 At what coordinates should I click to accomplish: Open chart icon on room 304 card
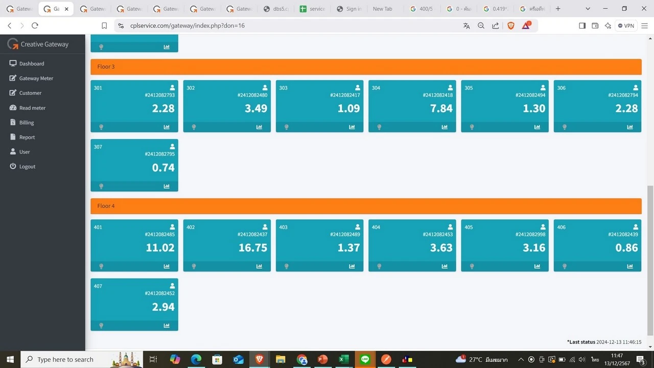pyautogui.click(x=445, y=127)
